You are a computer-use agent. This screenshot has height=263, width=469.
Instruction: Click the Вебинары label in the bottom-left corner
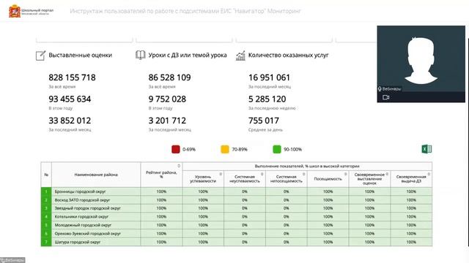click(12, 260)
